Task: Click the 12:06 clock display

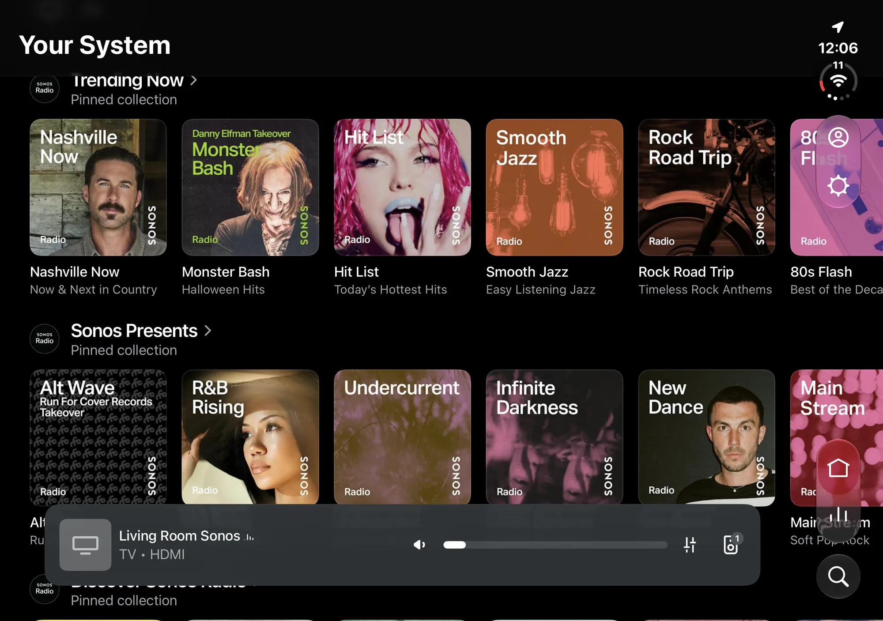Action: (x=838, y=48)
